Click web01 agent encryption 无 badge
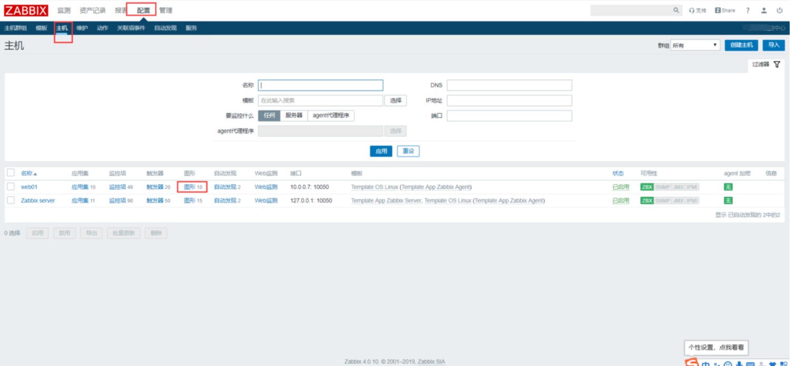Image resolution: width=790 pixels, height=366 pixels. pos(728,187)
